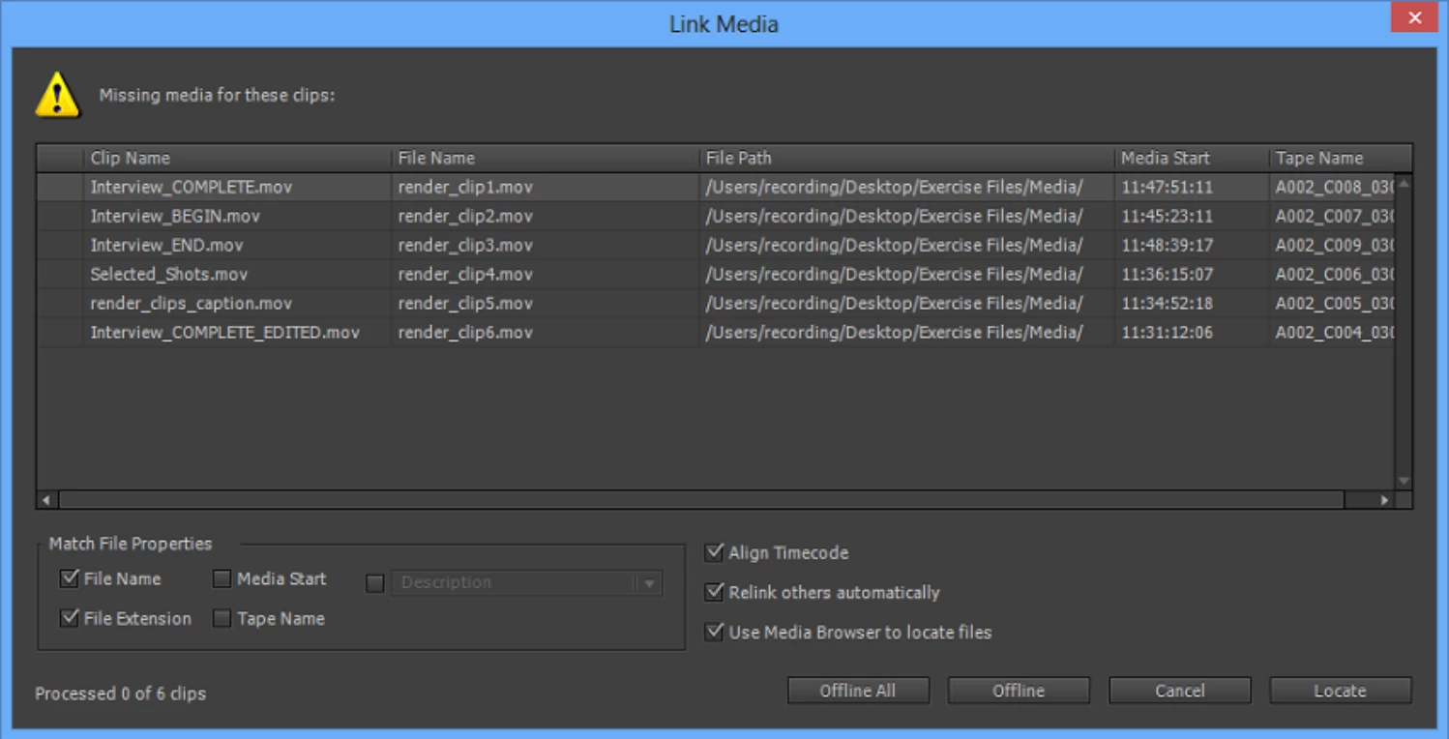Click the vertical scrollbar up arrow

pos(1404,182)
